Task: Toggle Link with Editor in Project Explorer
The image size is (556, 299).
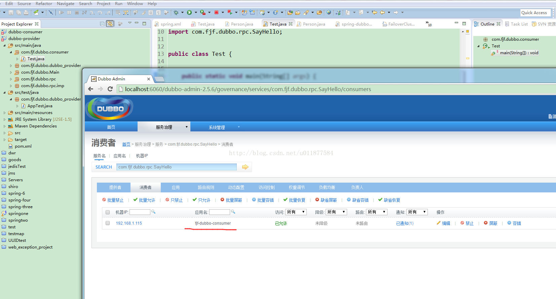Action: pos(110,24)
